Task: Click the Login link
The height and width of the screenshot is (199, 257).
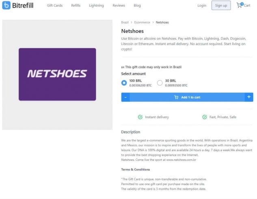Action: tap(202, 5)
